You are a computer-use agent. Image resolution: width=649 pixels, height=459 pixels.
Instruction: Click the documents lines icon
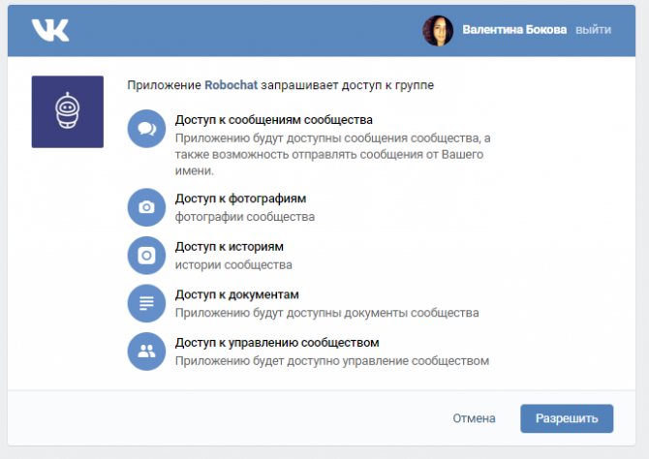[146, 303]
